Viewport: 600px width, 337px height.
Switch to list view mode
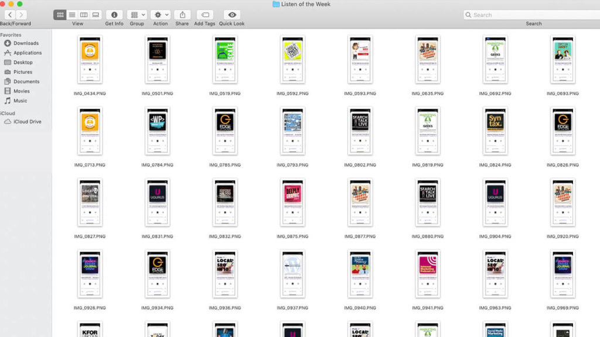72,15
